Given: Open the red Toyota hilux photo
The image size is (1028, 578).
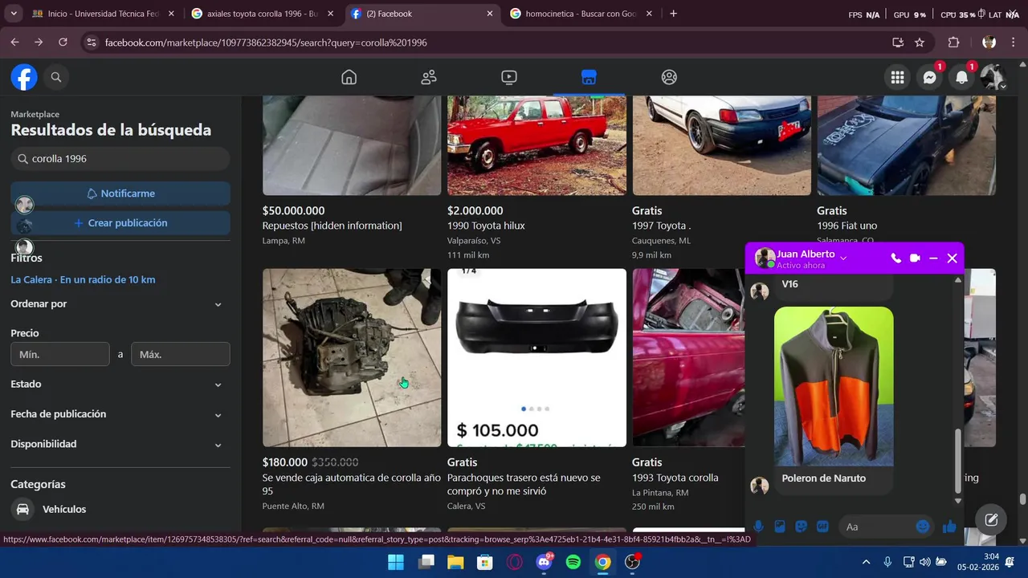Looking at the screenshot, I should [536, 145].
